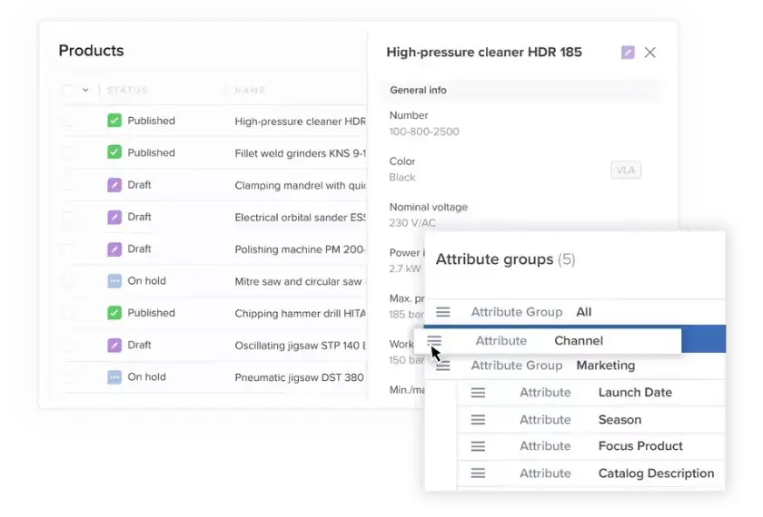Select the checkbox for Polishing machine PM row

(69, 249)
